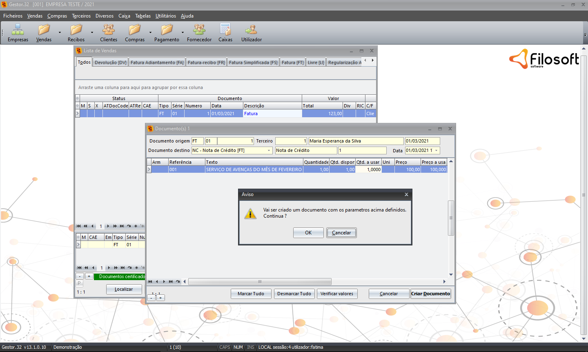This screenshot has width=588, height=352.
Task: Expand the Data date picker dropdown
Action: [x=437, y=151]
